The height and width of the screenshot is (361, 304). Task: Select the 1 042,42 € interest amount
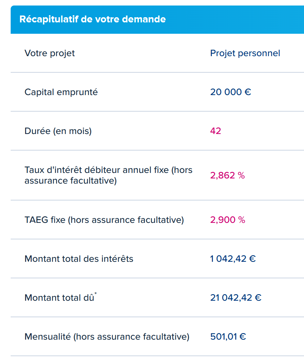click(233, 259)
